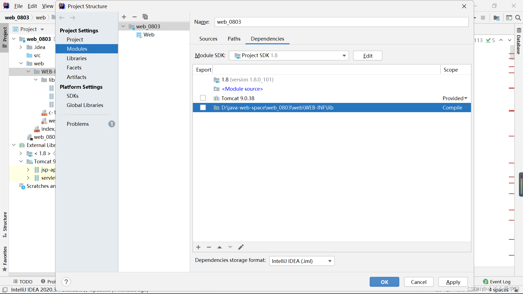Toggle tool window quick access corner icon
Screen dimensions: 523x294
point(5,290)
